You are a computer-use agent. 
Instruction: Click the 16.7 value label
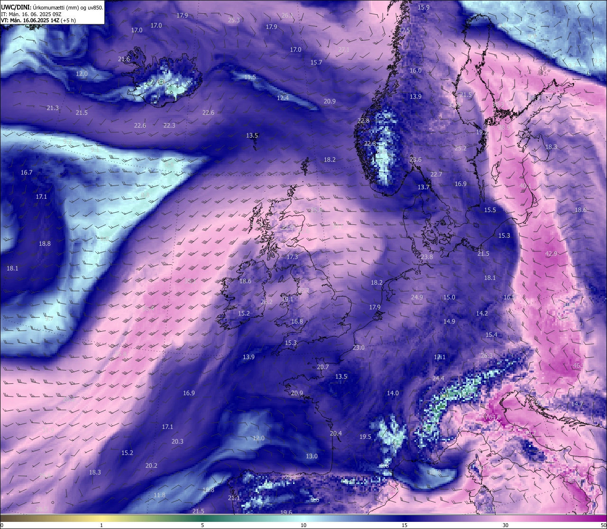[27, 173]
